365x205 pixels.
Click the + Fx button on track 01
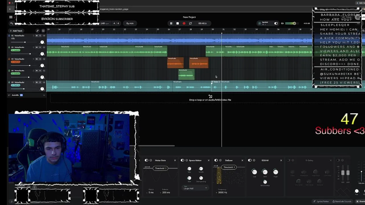tap(13, 38)
